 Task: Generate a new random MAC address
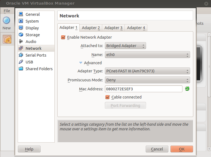[x=187, y=89]
